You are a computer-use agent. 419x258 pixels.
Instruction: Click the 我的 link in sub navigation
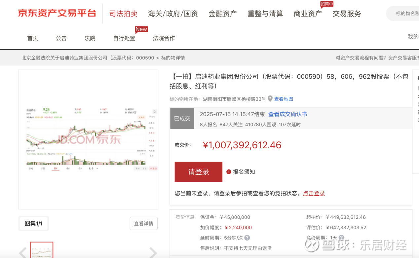[413, 37]
